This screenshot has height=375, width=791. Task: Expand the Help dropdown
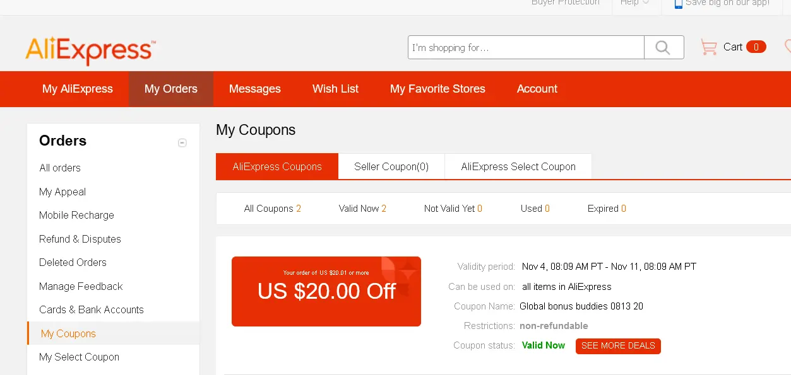[x=634, y=3]
